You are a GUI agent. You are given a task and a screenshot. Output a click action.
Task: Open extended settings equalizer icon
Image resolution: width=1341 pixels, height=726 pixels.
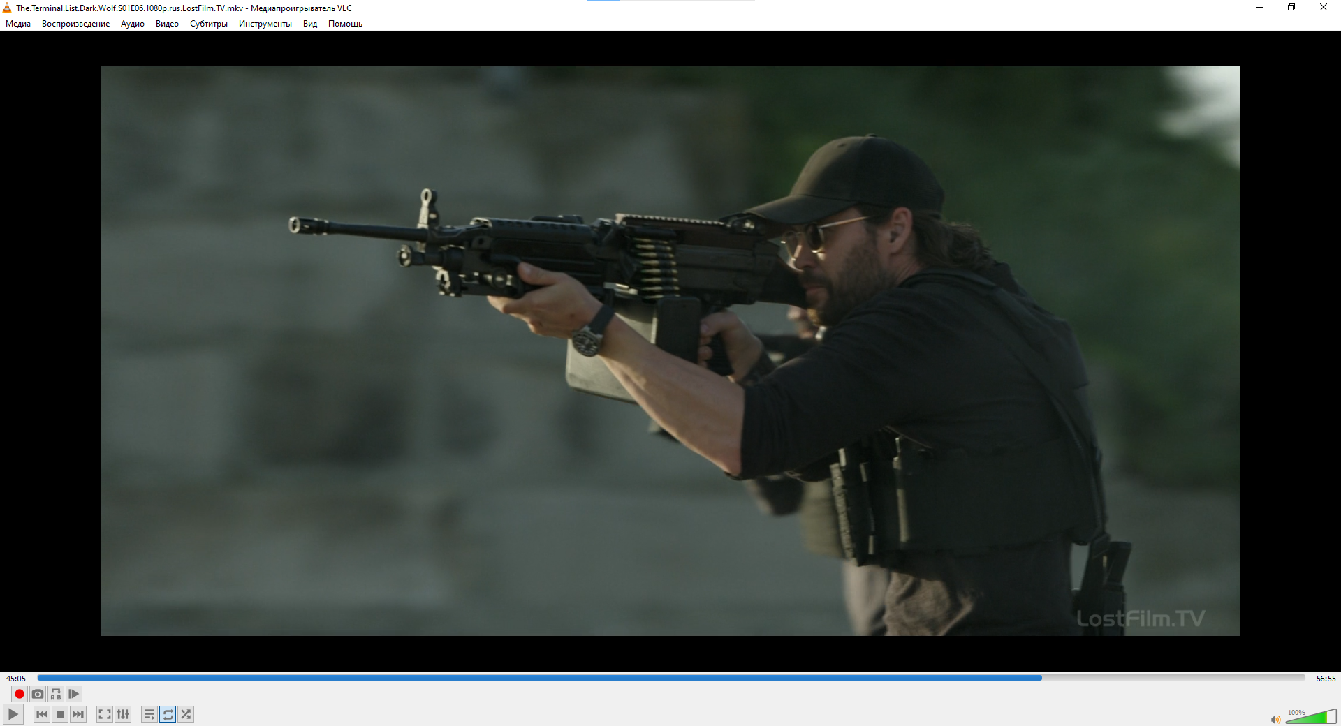point(123,714)
